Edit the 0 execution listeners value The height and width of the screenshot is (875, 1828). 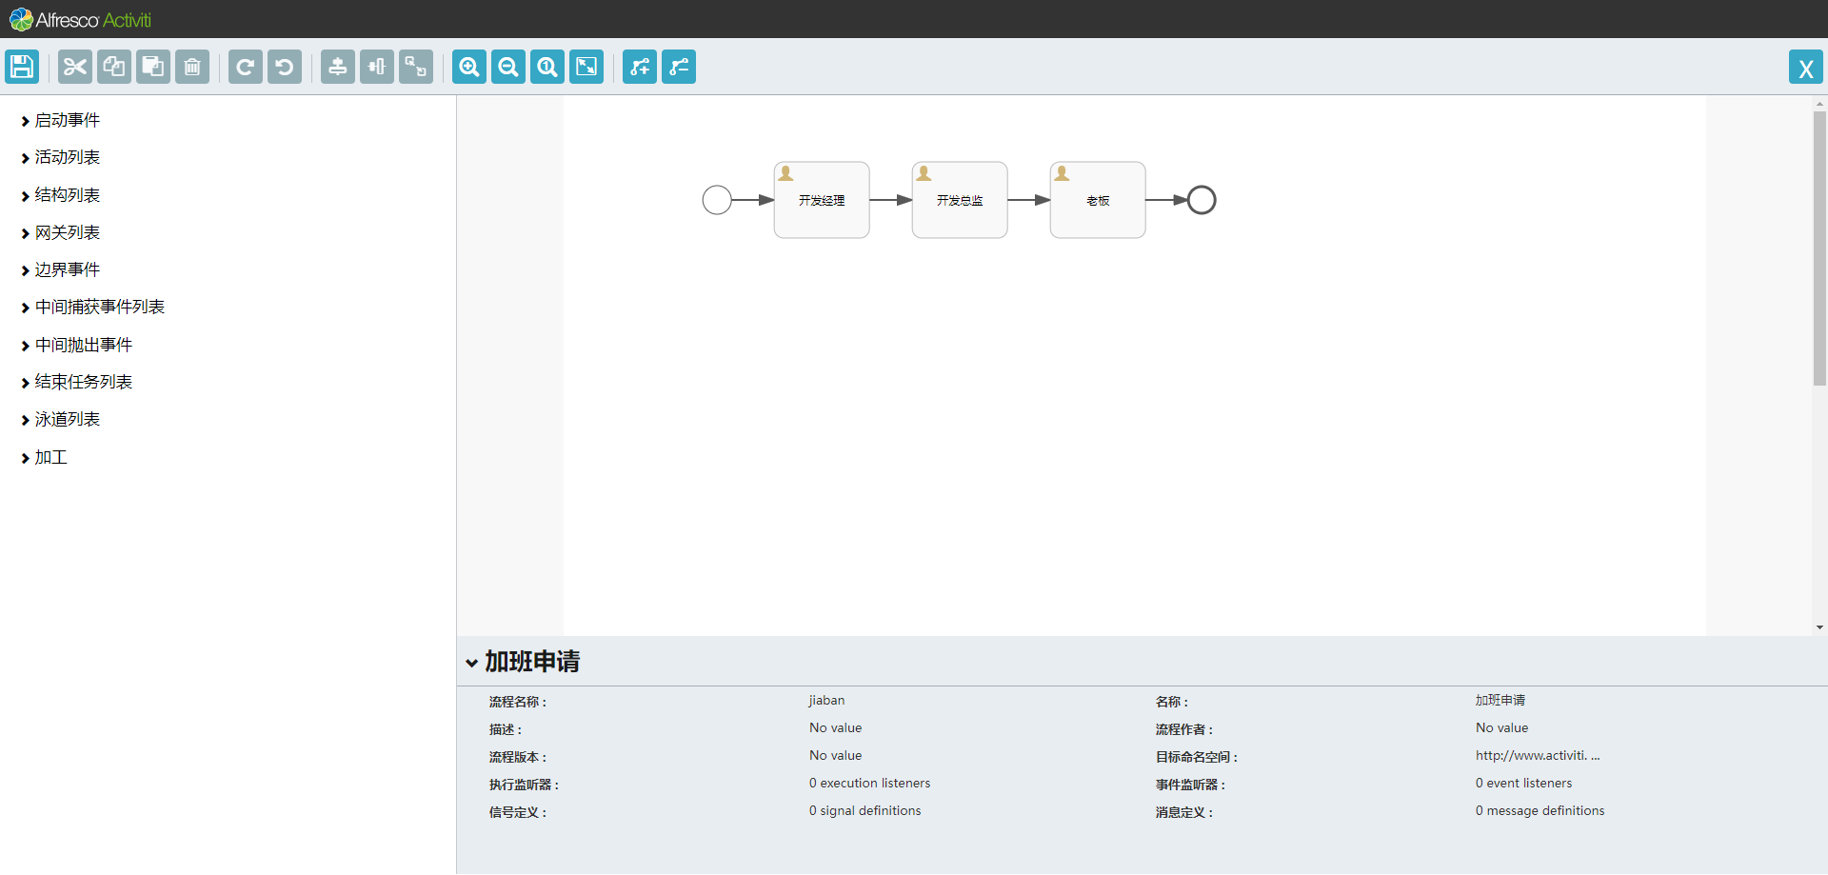[869, 783]
